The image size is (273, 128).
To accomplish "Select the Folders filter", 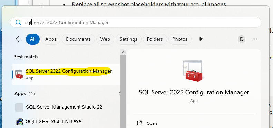I will [155, 39].
